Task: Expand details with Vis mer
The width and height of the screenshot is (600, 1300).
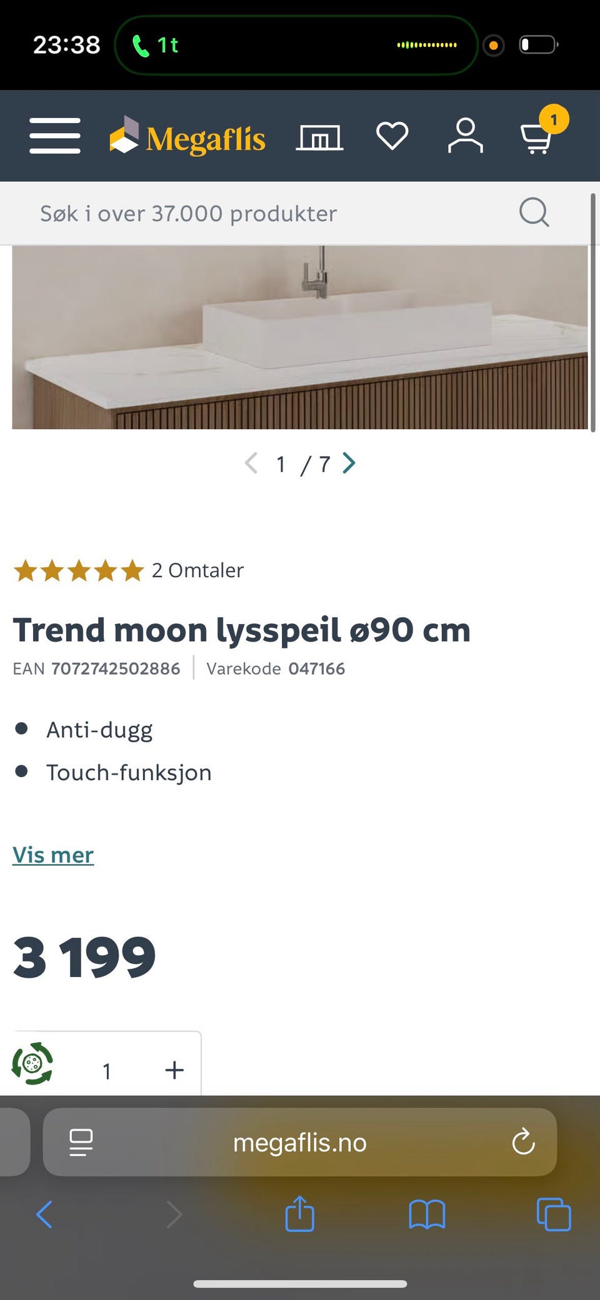Action: coord(53,855)
